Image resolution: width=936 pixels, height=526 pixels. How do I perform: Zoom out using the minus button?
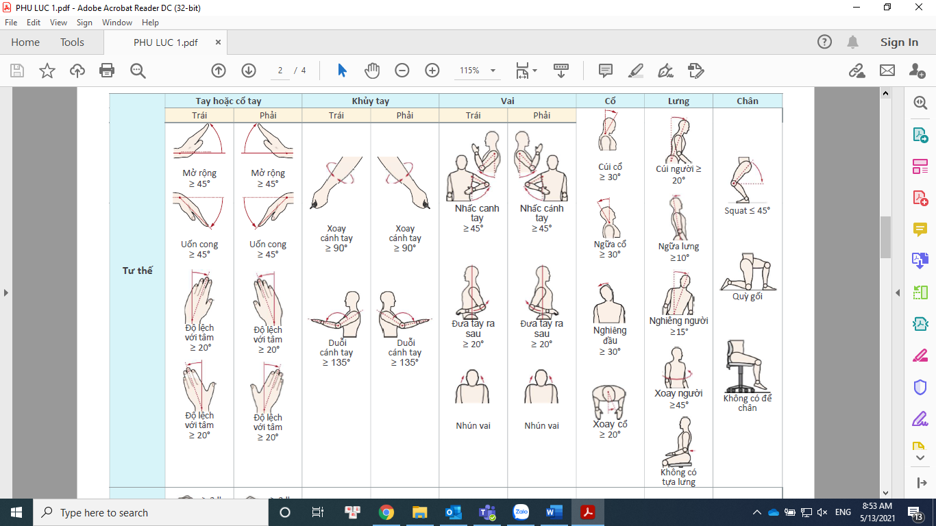click(x=401, y=71)
